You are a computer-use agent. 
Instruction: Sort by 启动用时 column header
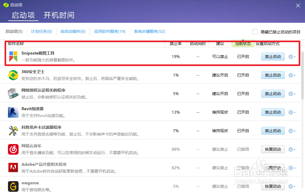tap(198, 44)
